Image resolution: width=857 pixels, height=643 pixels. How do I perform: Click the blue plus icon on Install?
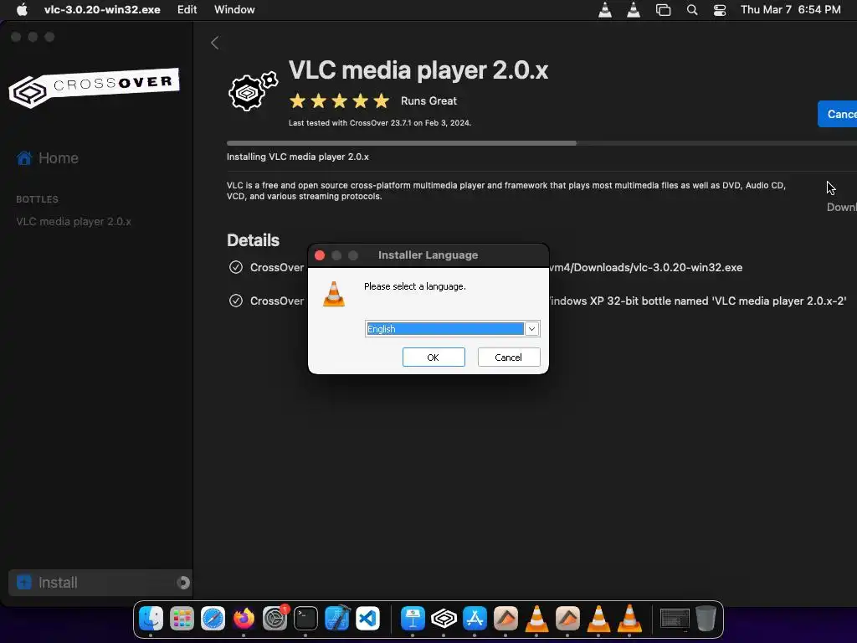pyautogui.click(x=24, y=582)
